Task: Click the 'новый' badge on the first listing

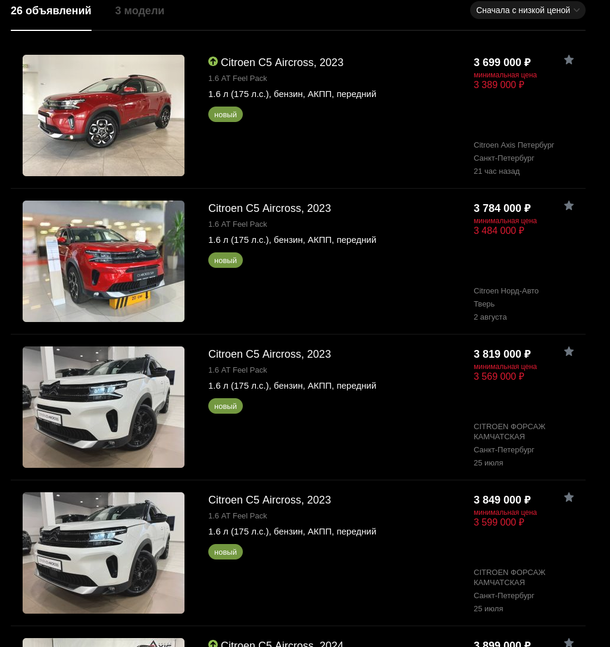Action: coord(225,115)
